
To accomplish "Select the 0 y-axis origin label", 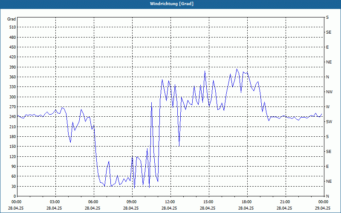I will 15,196.
